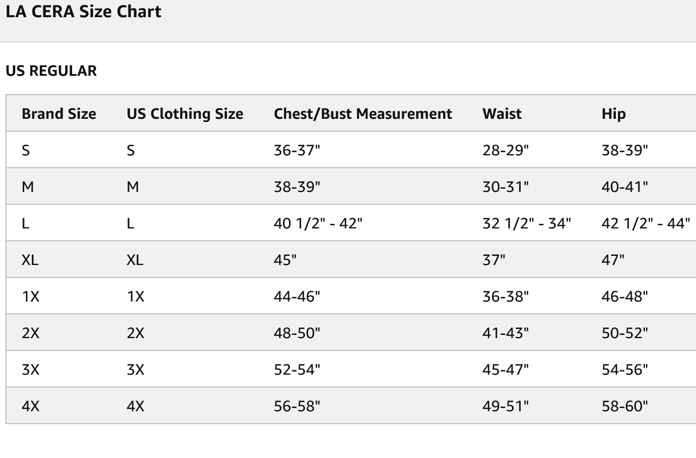Screen dimensions: 696x458
Task: Click the 58-60" hip measurement cell
Action: point(625,406)
